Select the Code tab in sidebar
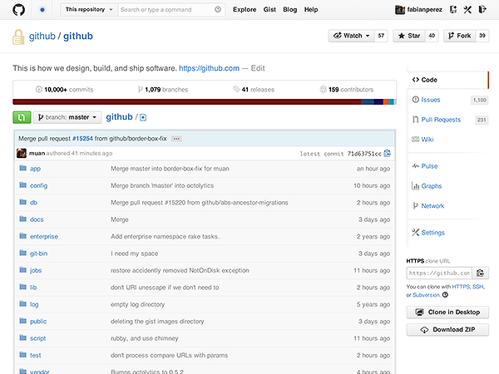The width and height of the screenshot is (499, 374). [447, 80]
